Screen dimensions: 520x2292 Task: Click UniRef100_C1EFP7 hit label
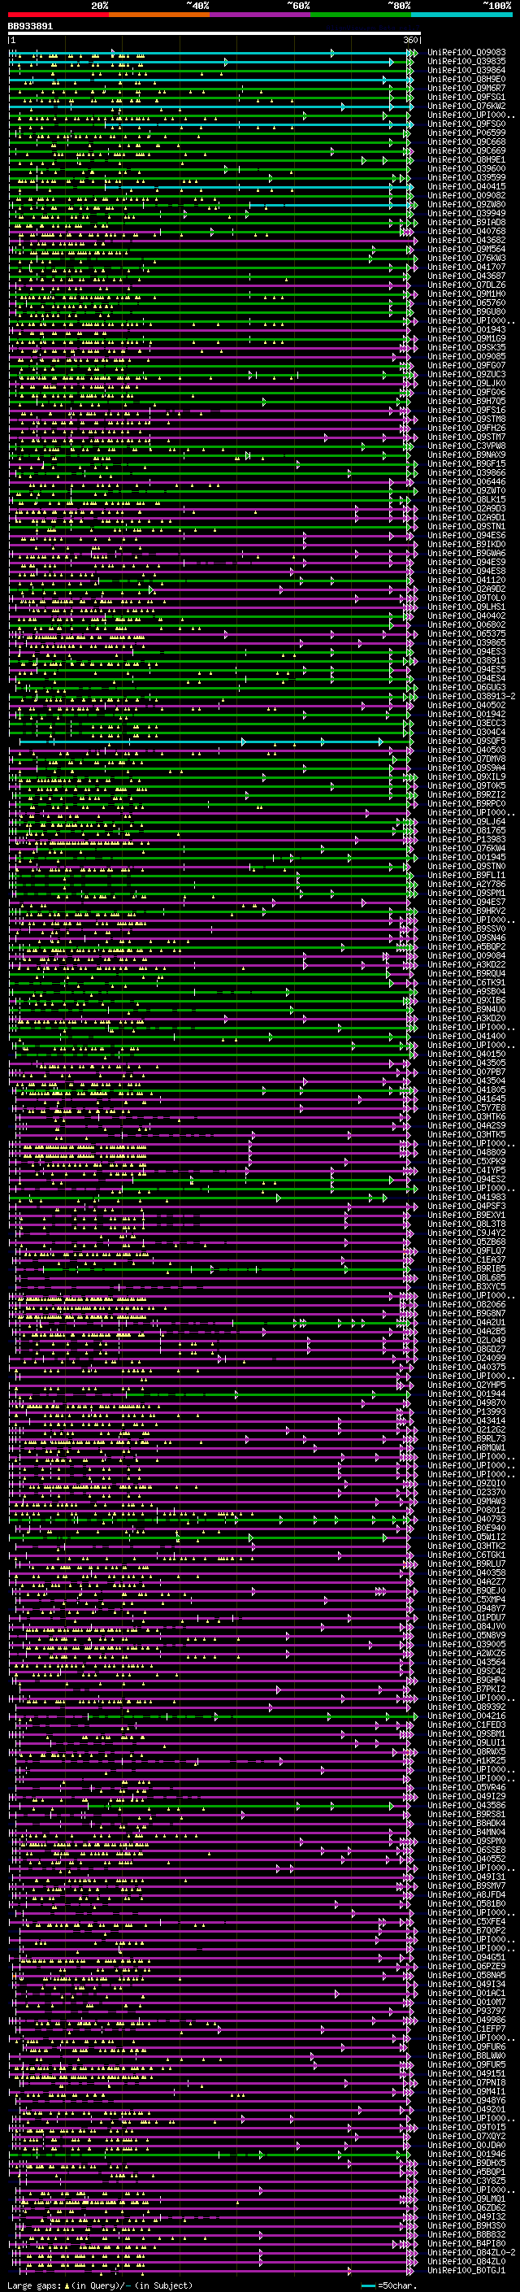(466, 2029)
